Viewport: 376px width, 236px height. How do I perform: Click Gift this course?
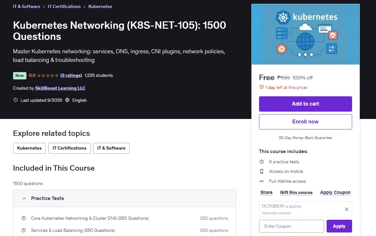[296, 192]
